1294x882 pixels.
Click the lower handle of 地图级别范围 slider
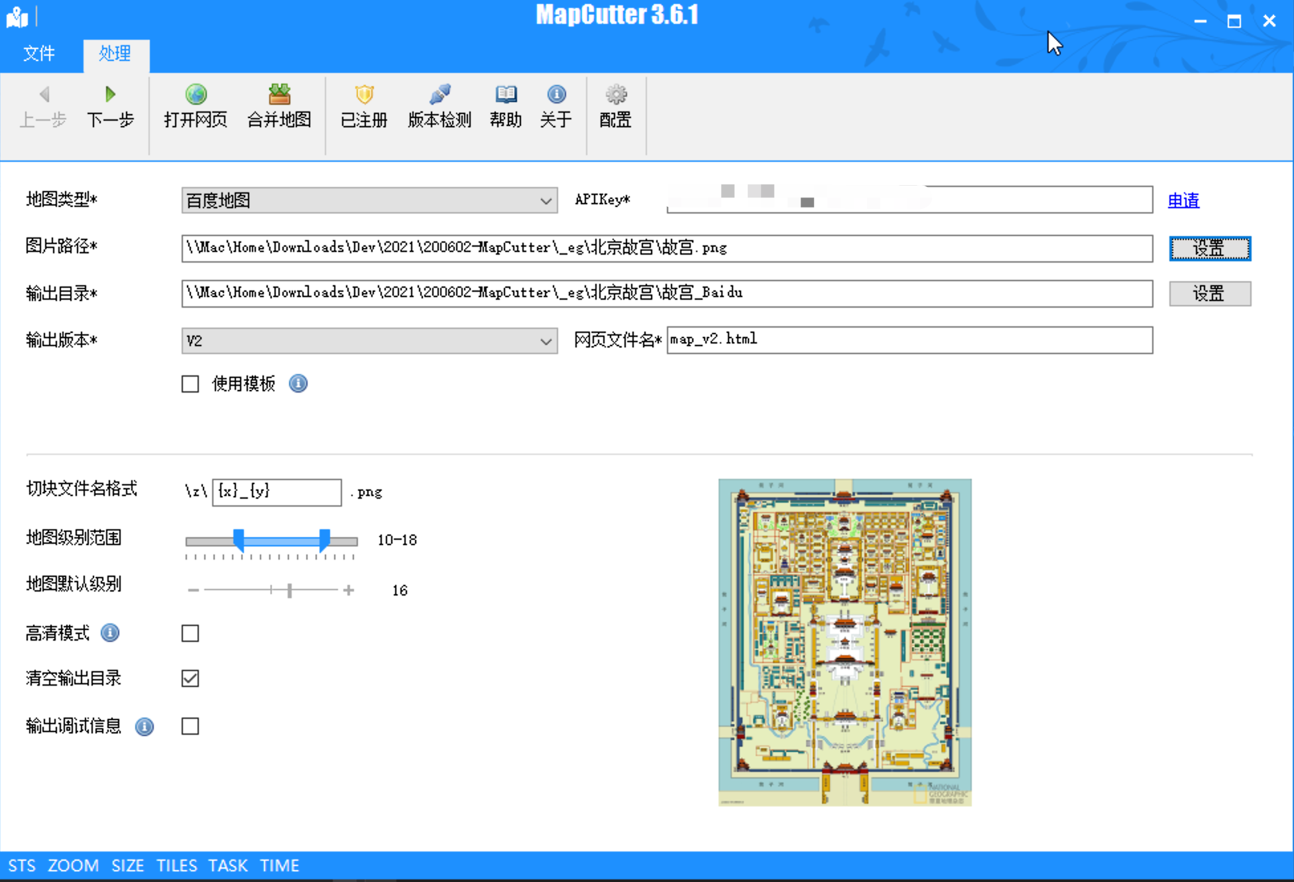[239, 540]
